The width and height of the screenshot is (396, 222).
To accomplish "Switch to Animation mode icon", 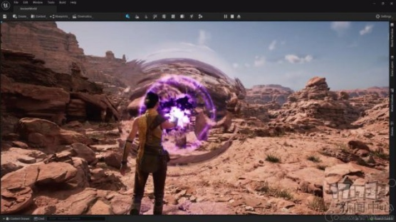I will (x=191, y=17).
